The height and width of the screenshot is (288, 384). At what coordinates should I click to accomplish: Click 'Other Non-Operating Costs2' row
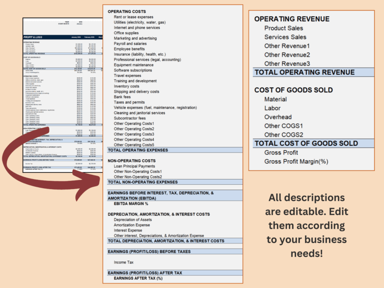pos(138,177)
